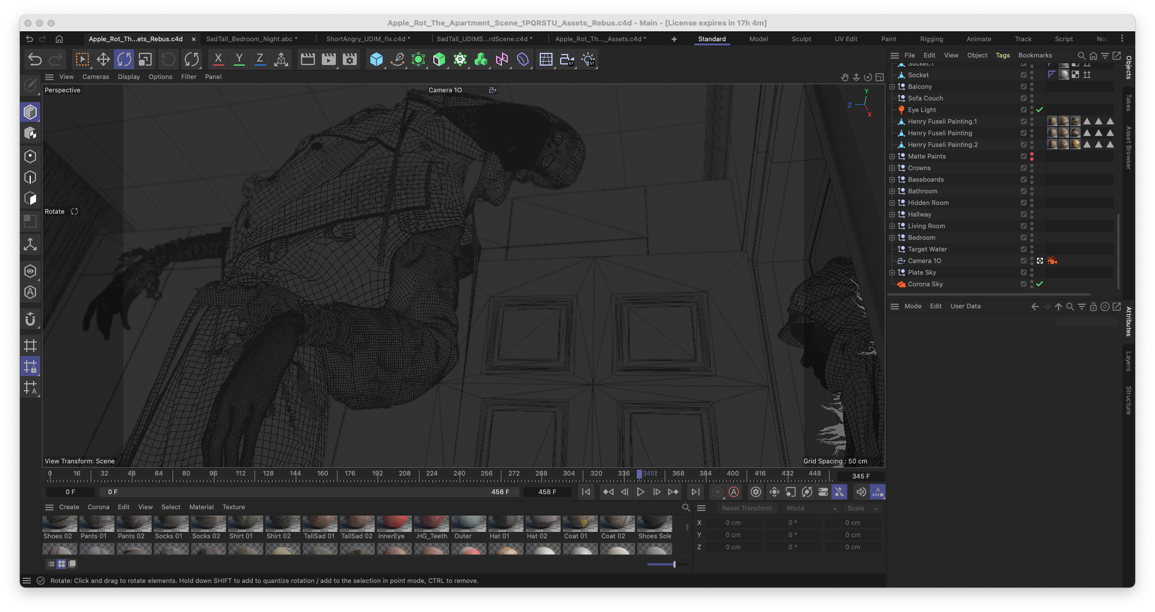Open the World coordinate system dropdown
The image size is (1155, 612).
811,508
